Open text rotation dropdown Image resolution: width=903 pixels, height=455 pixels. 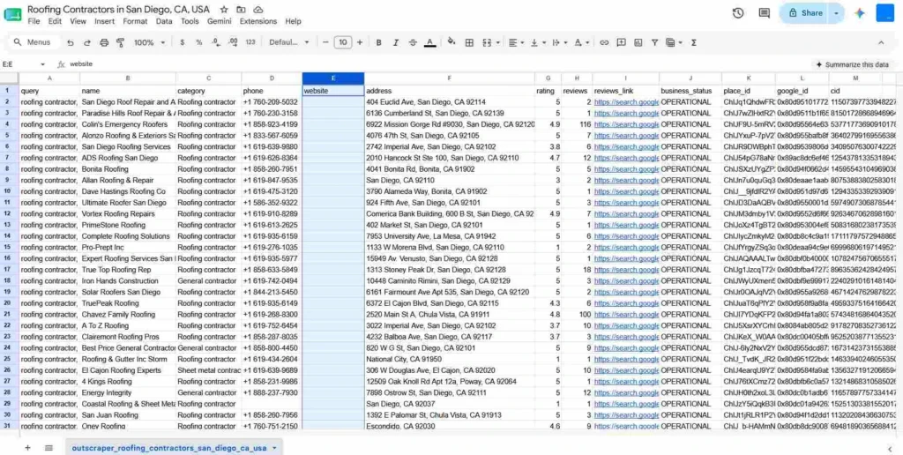[x=581, y=42]
